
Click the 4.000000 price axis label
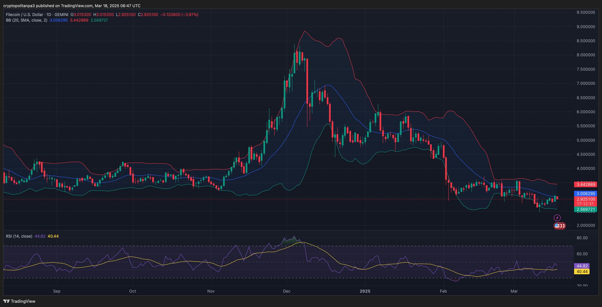click(x=586, y=169)
